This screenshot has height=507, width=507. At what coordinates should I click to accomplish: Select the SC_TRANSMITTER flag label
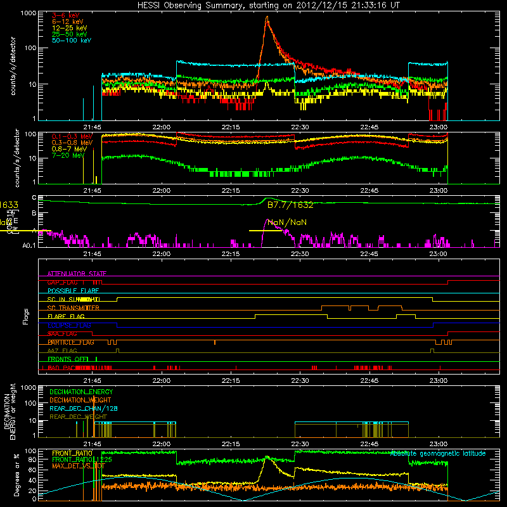(73, 308)
